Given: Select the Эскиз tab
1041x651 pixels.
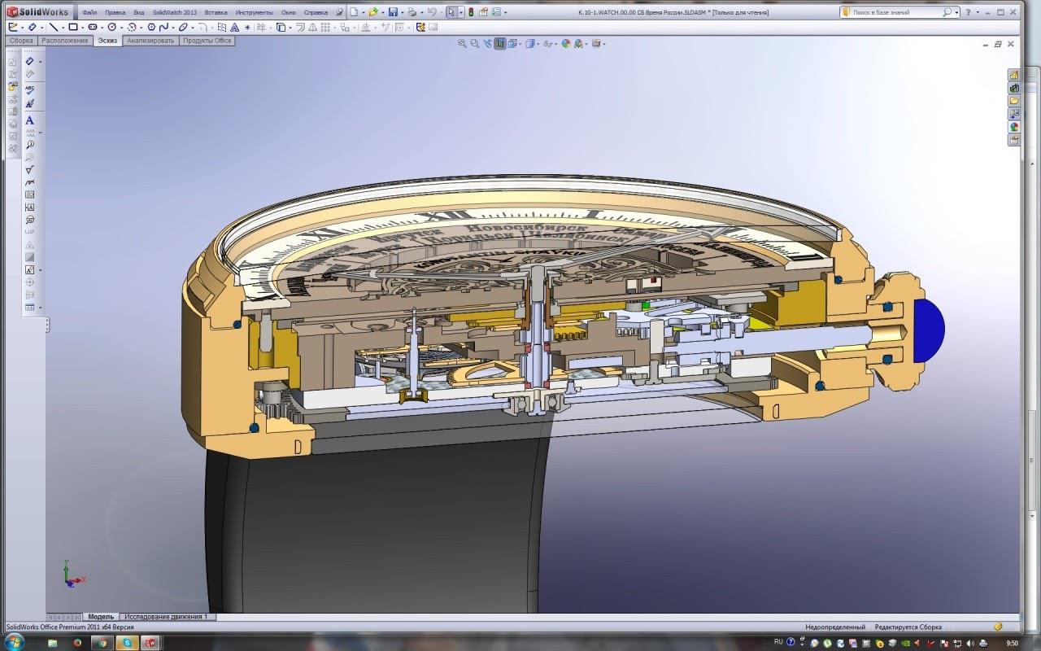Looking at the screenshot, I should point(107,41).
